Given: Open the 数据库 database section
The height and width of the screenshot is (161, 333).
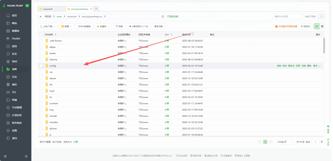Looking at the screenshot, I should [x=16, y=31].
